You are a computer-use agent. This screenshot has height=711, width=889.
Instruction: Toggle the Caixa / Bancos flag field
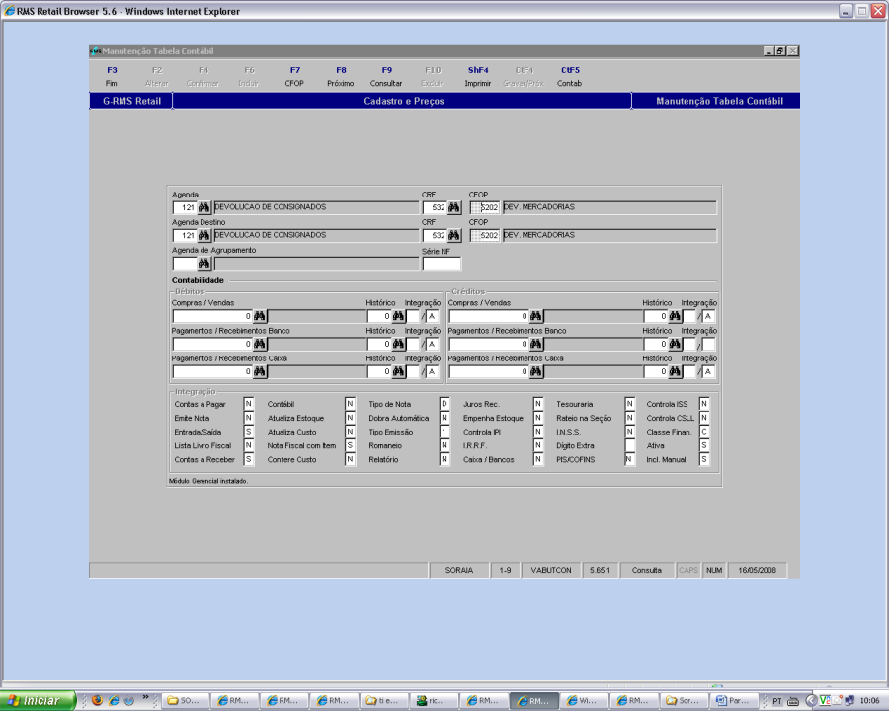coord(538,459)
